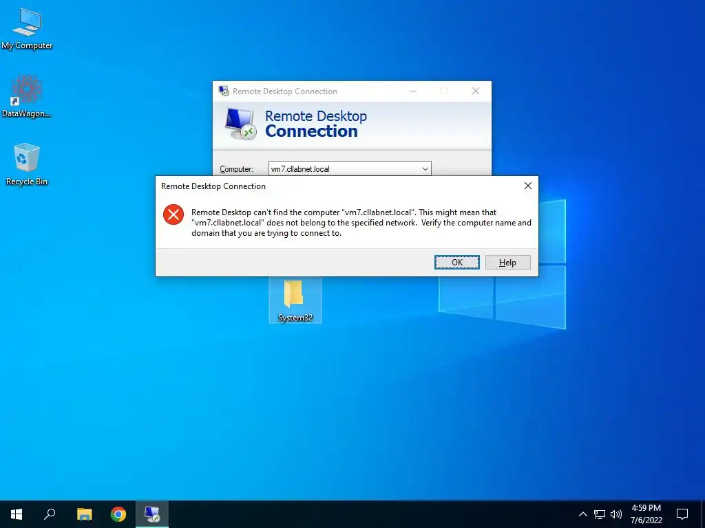
Task: Click the red error icon in dialog
Action: click(x=173, y=214)
